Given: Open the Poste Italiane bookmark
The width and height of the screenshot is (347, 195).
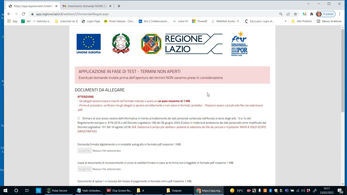Looking at the screenshot, I should 119,21.
